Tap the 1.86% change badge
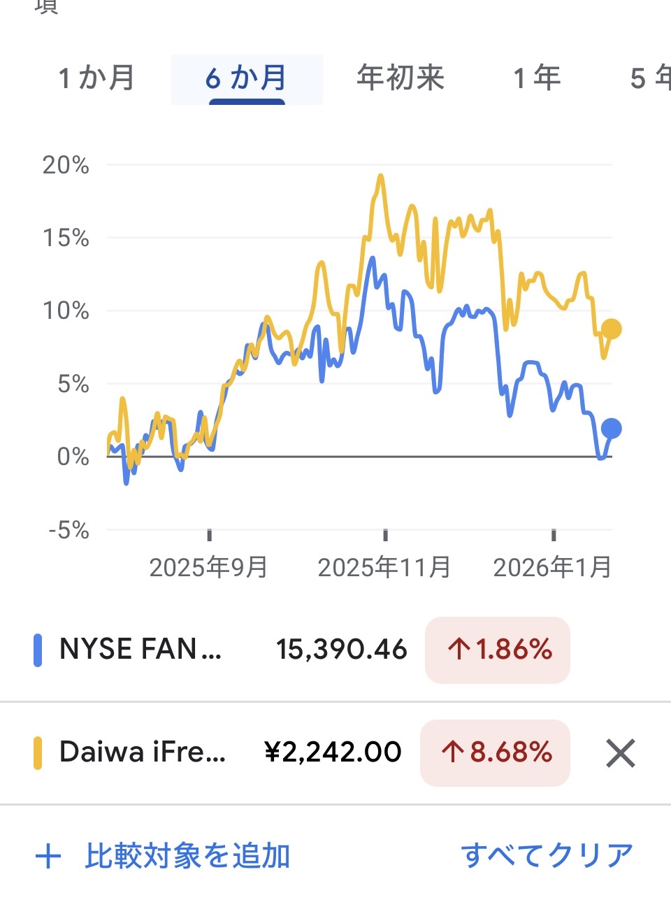Screen dimensions: 671x900 coord(498,650)
